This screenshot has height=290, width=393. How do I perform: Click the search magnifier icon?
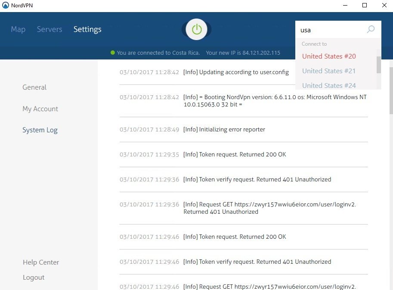[x=371, y=29]
